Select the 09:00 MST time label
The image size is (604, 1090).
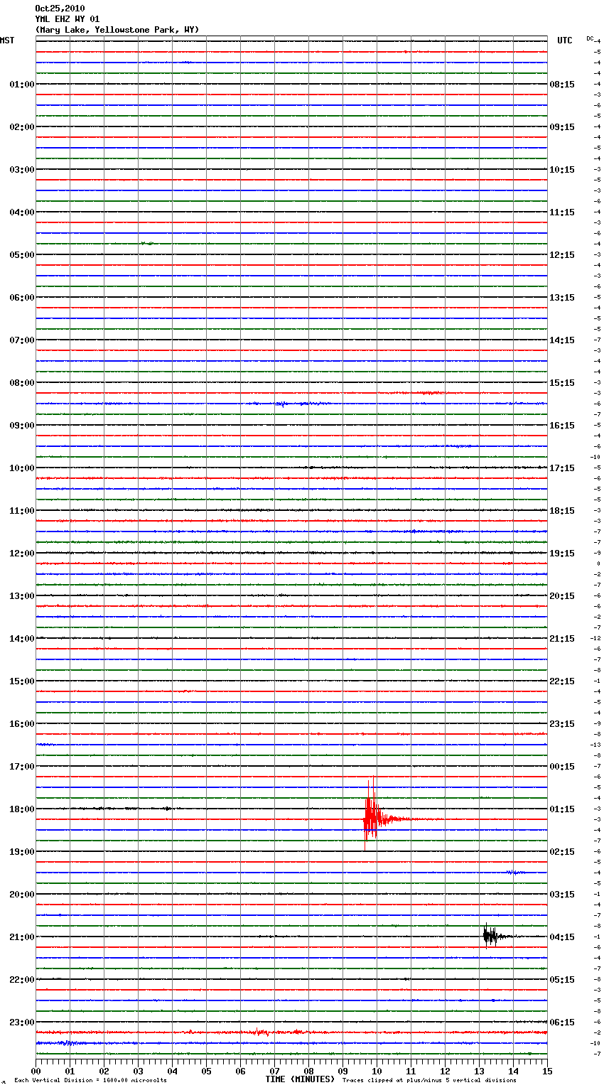pos(21,426)
